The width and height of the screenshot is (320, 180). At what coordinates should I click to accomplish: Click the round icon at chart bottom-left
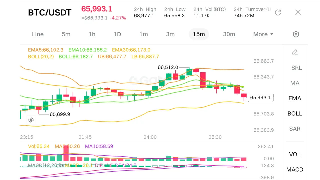pos(31,120)
